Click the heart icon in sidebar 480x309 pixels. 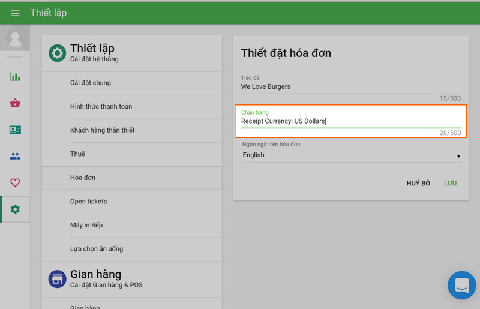[x=15, y=182]
